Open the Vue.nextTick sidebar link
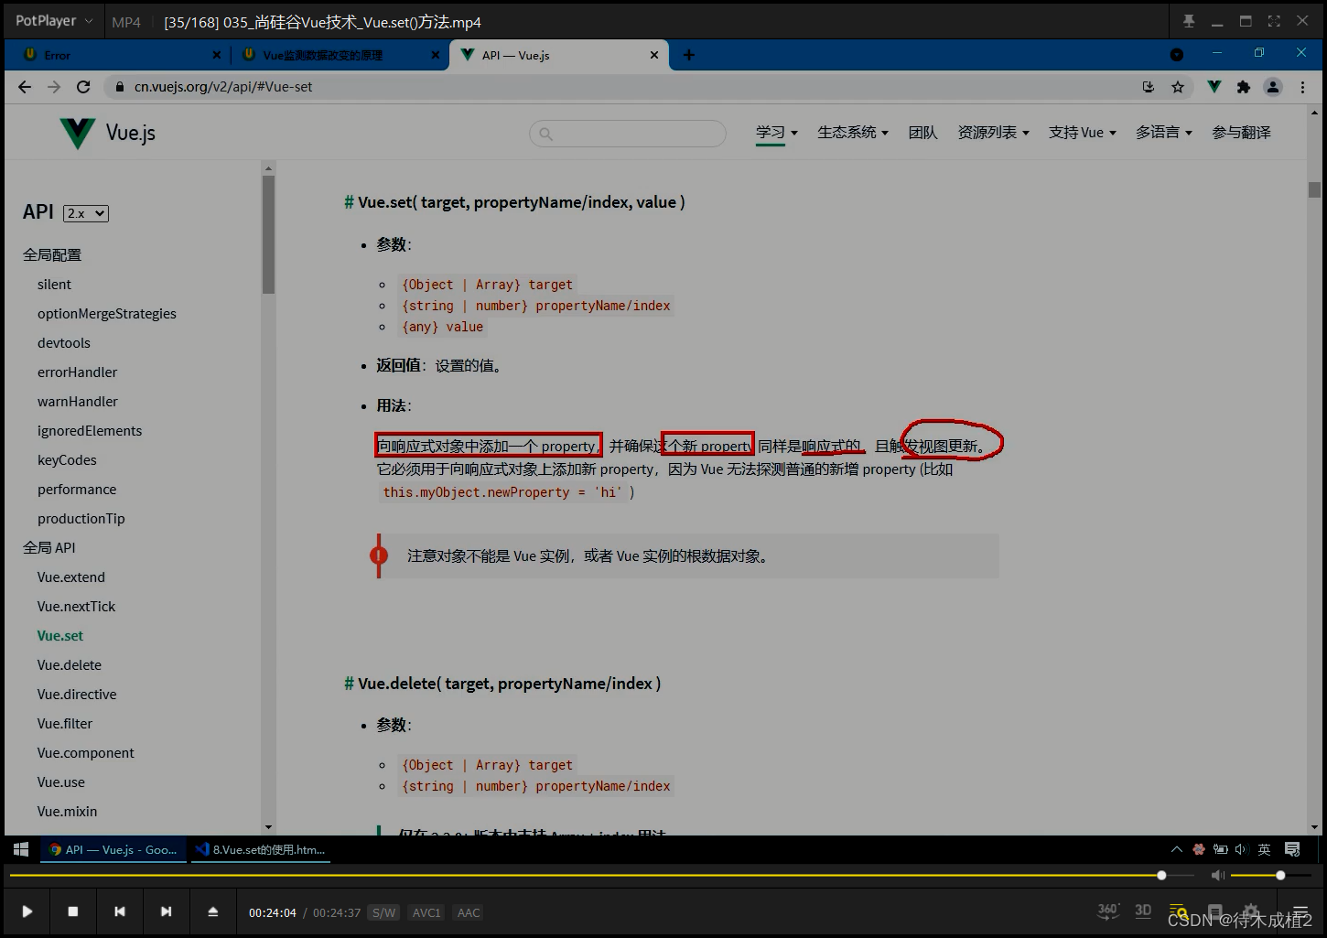 (x=76, y=607)
